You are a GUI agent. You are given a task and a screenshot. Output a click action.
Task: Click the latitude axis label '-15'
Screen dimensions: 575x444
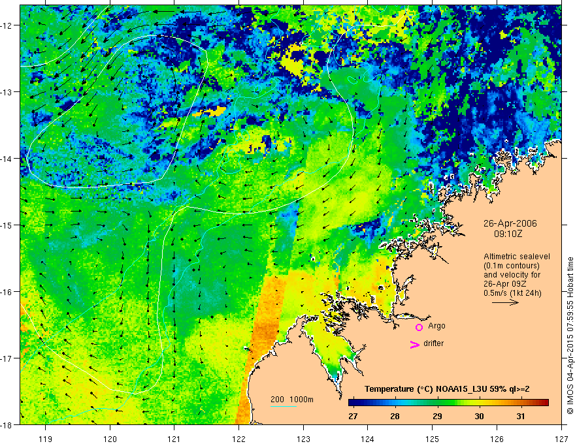(x=7, y=225)
